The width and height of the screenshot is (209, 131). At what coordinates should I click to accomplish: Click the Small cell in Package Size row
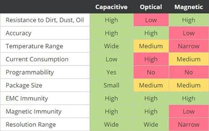(x=111, y=85)
